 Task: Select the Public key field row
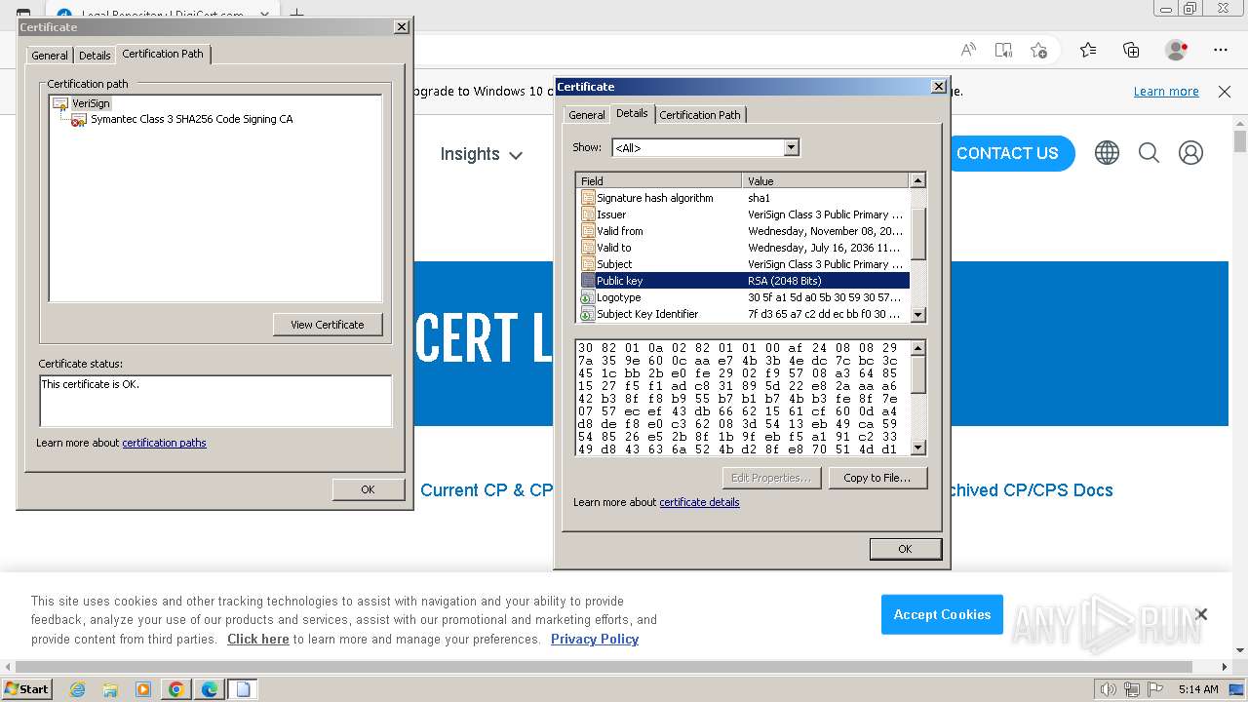click(x=744, y=281)
